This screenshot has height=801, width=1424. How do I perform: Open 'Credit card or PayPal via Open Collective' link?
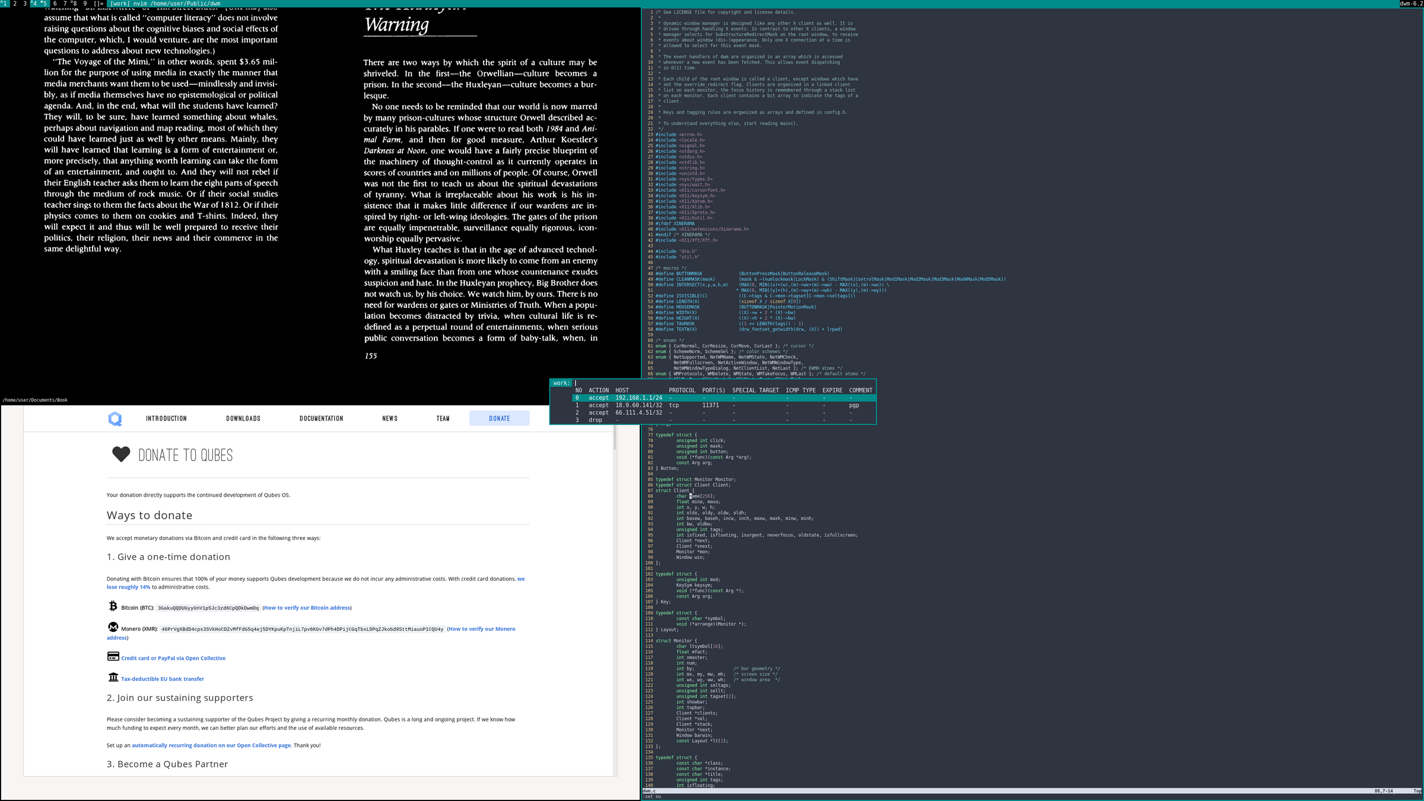[173, 658]
